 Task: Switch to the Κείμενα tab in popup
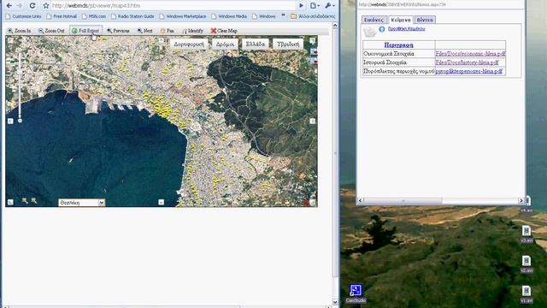pos(401,20)
